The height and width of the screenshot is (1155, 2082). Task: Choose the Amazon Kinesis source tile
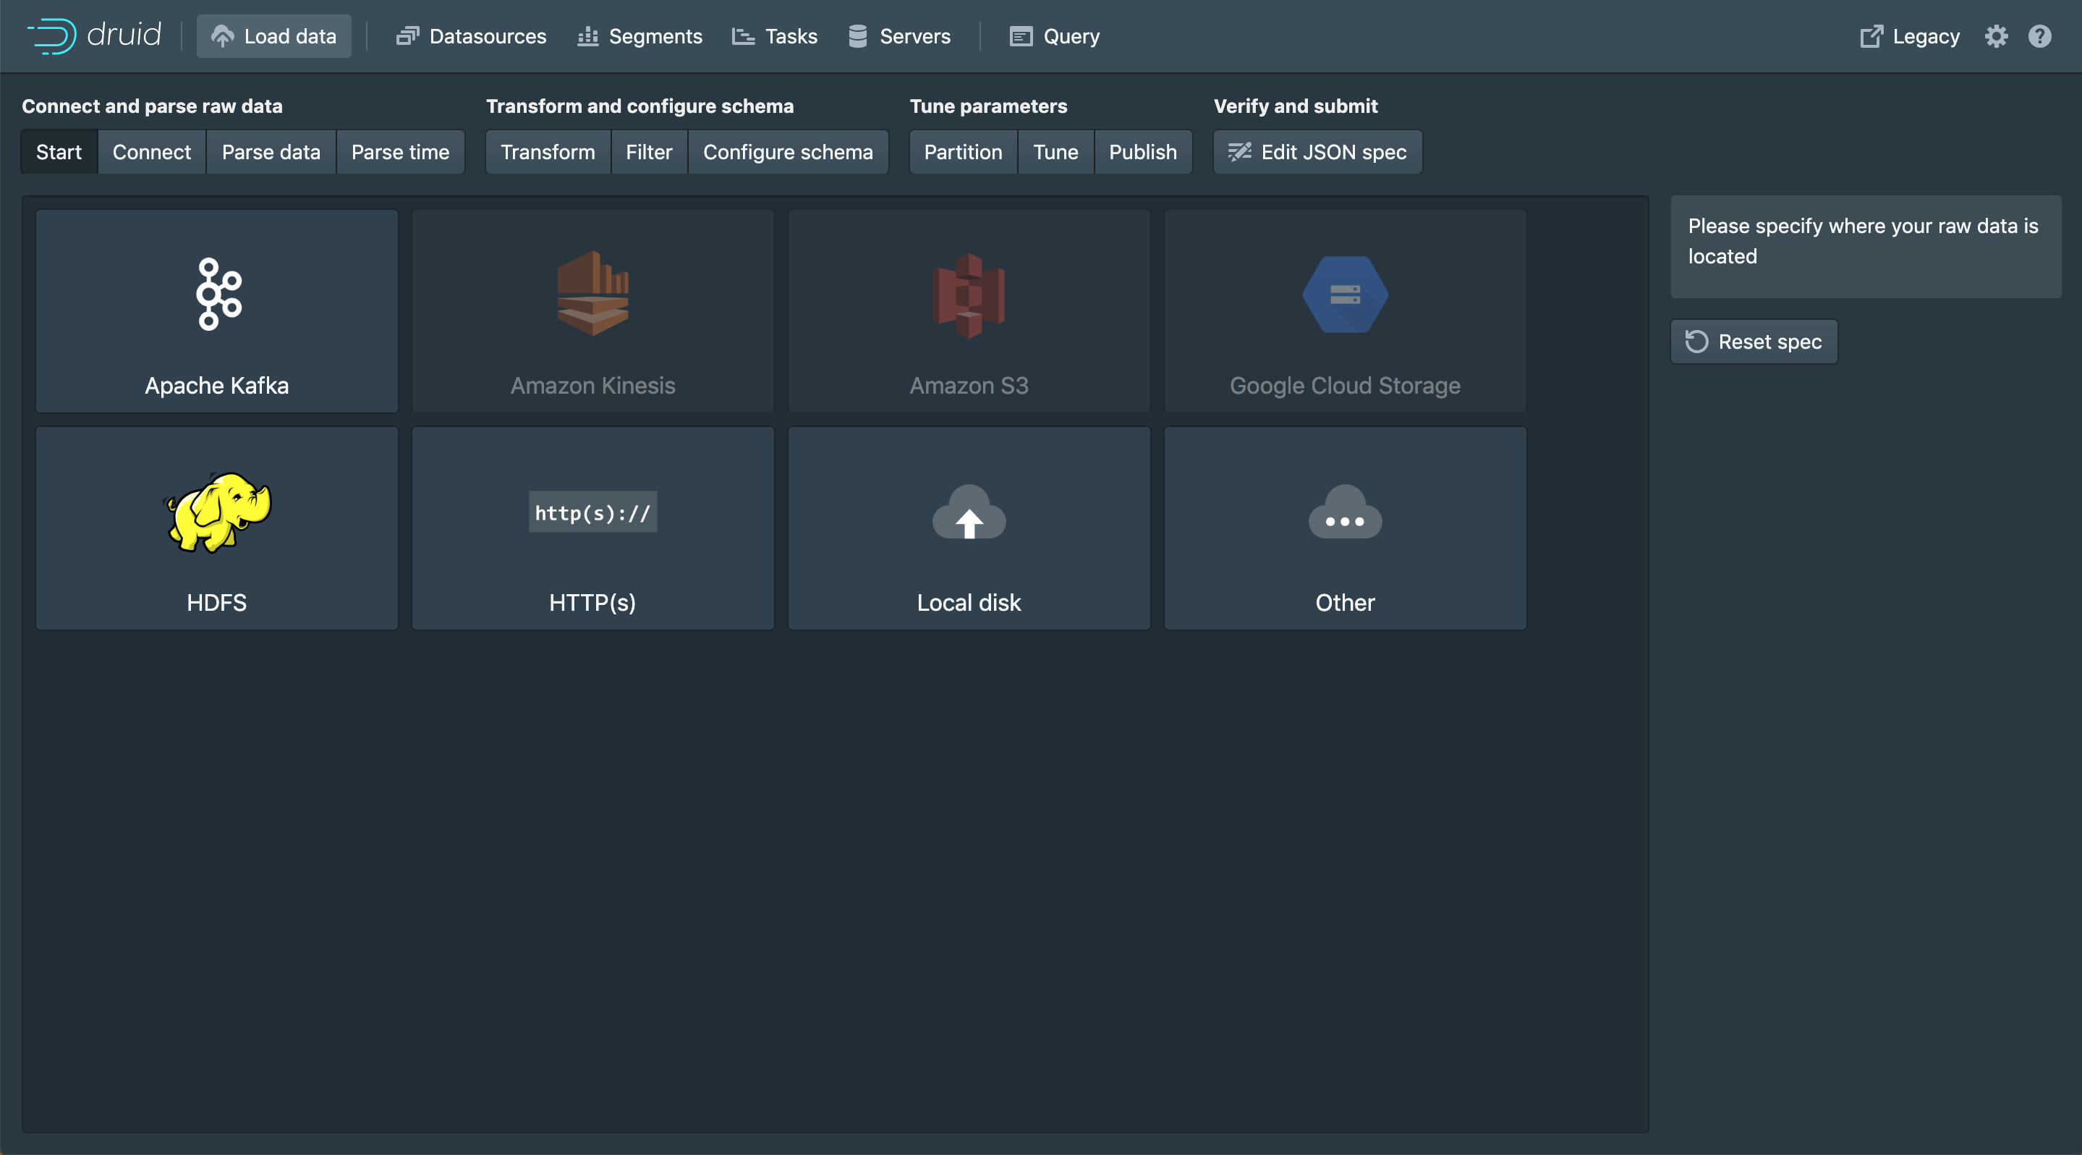[x=592, y=311]
